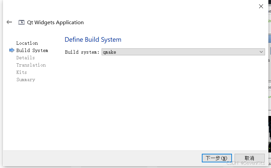
Task: Go back using the left arrow icon
Action: point(9,22)
